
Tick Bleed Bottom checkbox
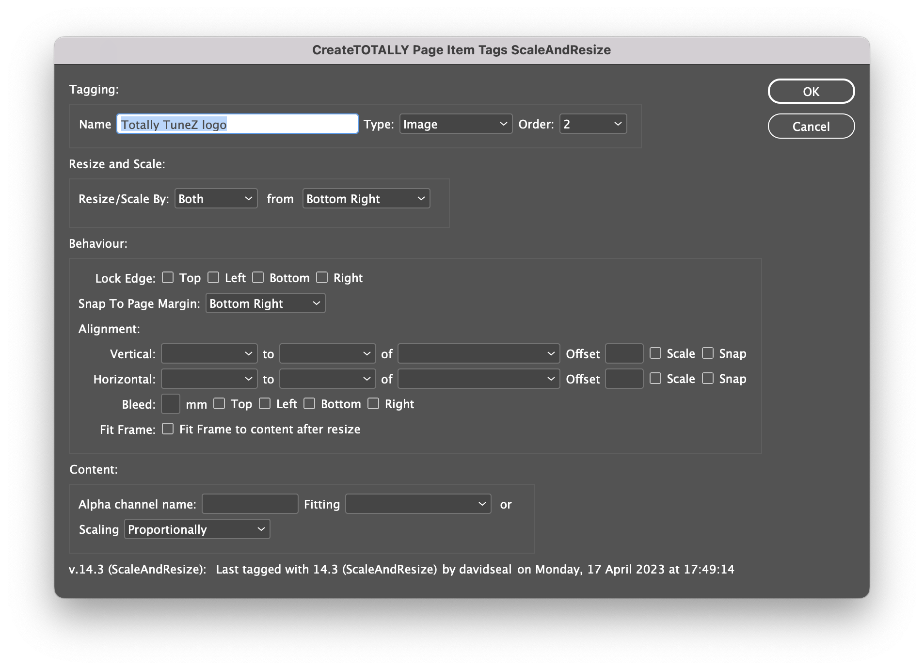pos(309,403)
